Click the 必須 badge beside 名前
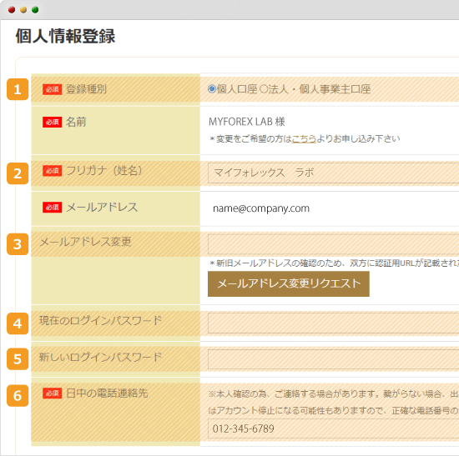 pyautogui.click(x=52, y=122)
